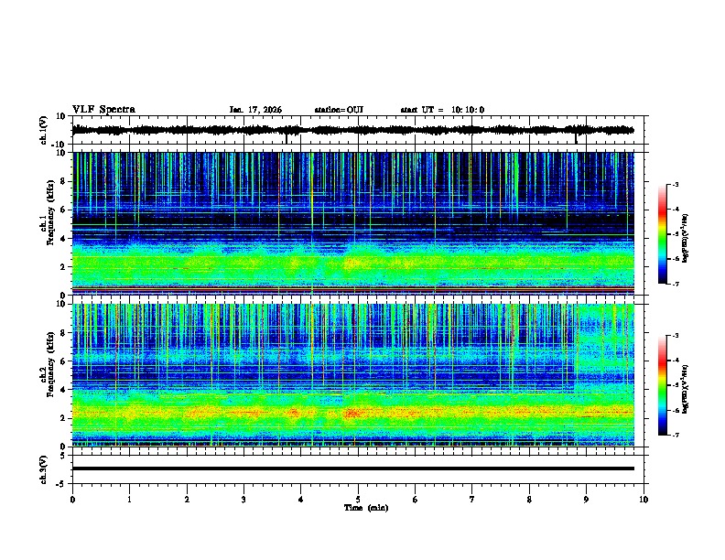Click the "6" kHz tick on ch.2 frequency axis
The width and height of the screenshot is (725, 560).
point(64,361)
